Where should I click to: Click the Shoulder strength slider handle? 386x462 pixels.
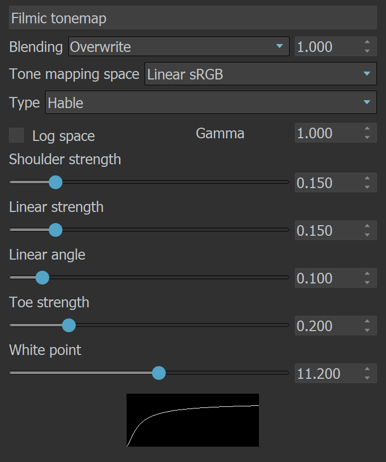point(56,182)
